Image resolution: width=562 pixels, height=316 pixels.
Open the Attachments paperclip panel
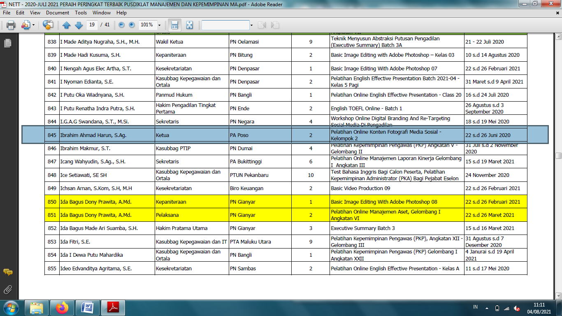[x=7, y=289]
